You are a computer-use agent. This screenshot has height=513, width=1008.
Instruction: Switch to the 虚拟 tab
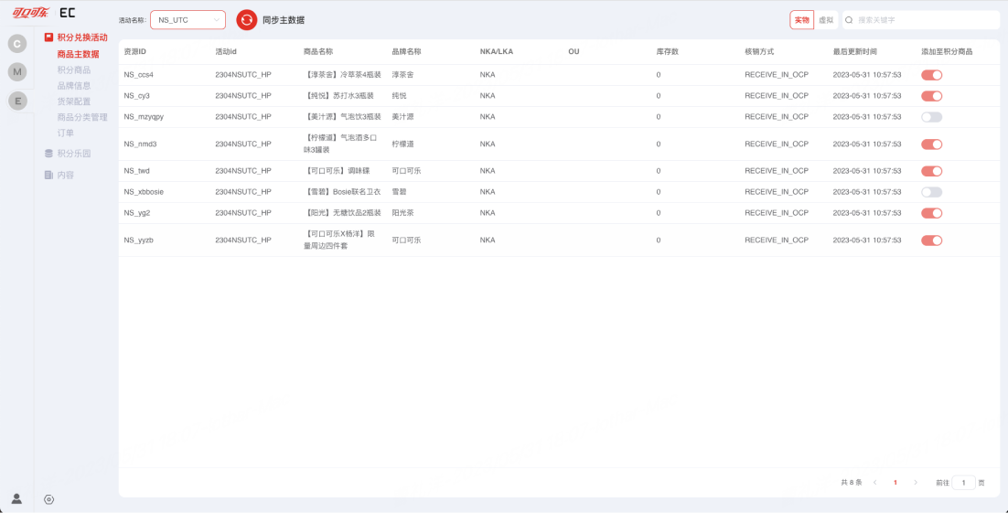coord(826,20)
